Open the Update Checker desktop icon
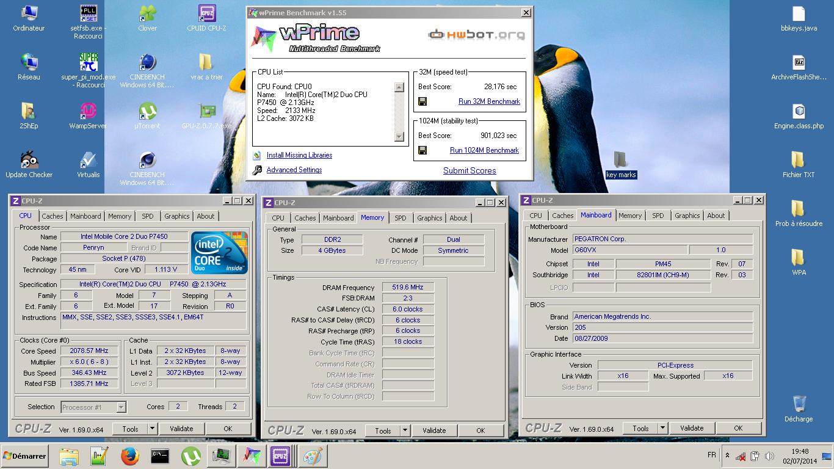The image size is (834, 469). 29,165
